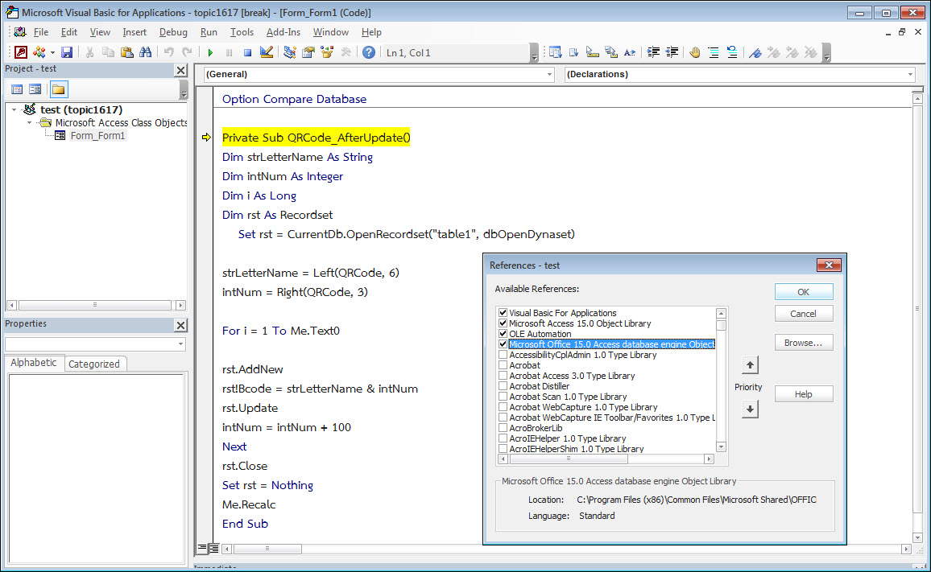Viewport: 931px width, 572px height.
Task: Uncheck Visual Basic For Applications reference
Action: [503, 313]
